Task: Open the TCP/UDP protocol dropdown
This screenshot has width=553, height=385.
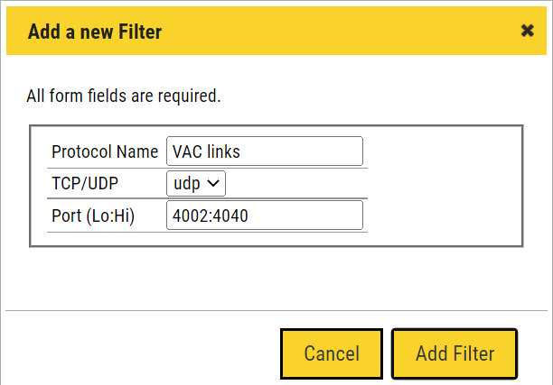Action: tap(195, 183)
